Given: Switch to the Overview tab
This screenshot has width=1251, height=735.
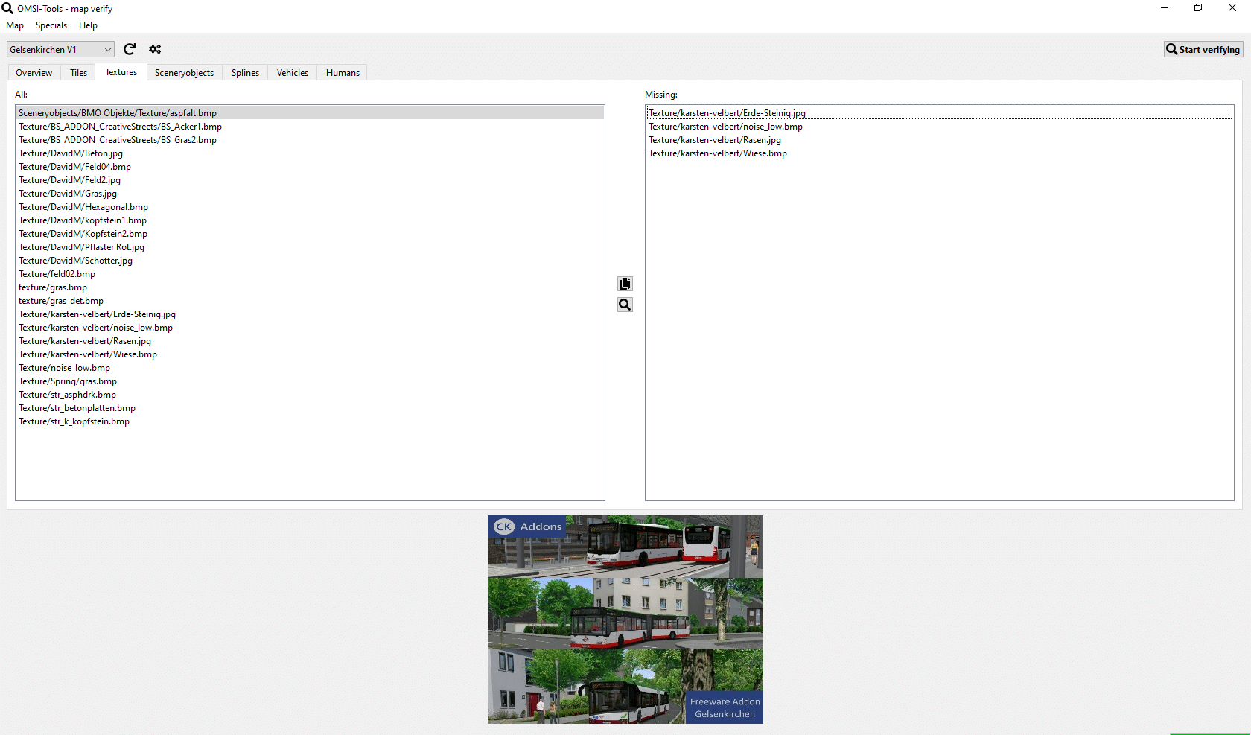Looking at the screenshot, I should [34, 73].
